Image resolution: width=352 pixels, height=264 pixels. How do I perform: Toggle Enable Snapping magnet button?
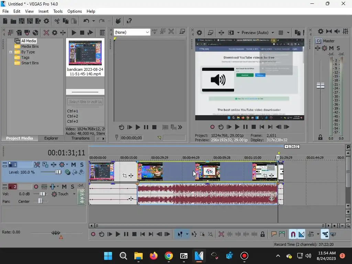pyautogui.click(x=293, y=234)
